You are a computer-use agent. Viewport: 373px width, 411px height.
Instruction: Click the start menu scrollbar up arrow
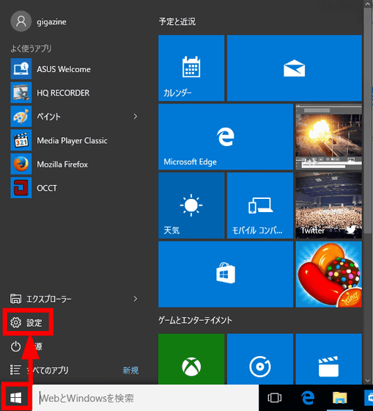[367, 3]
